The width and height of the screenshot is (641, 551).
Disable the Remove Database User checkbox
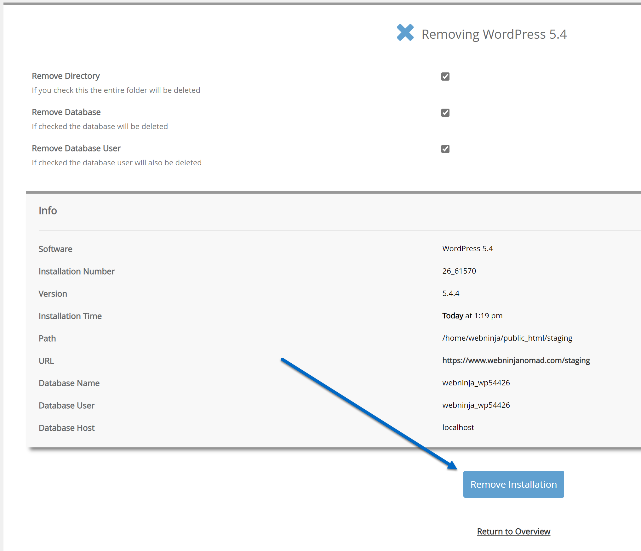click(445, 149)
